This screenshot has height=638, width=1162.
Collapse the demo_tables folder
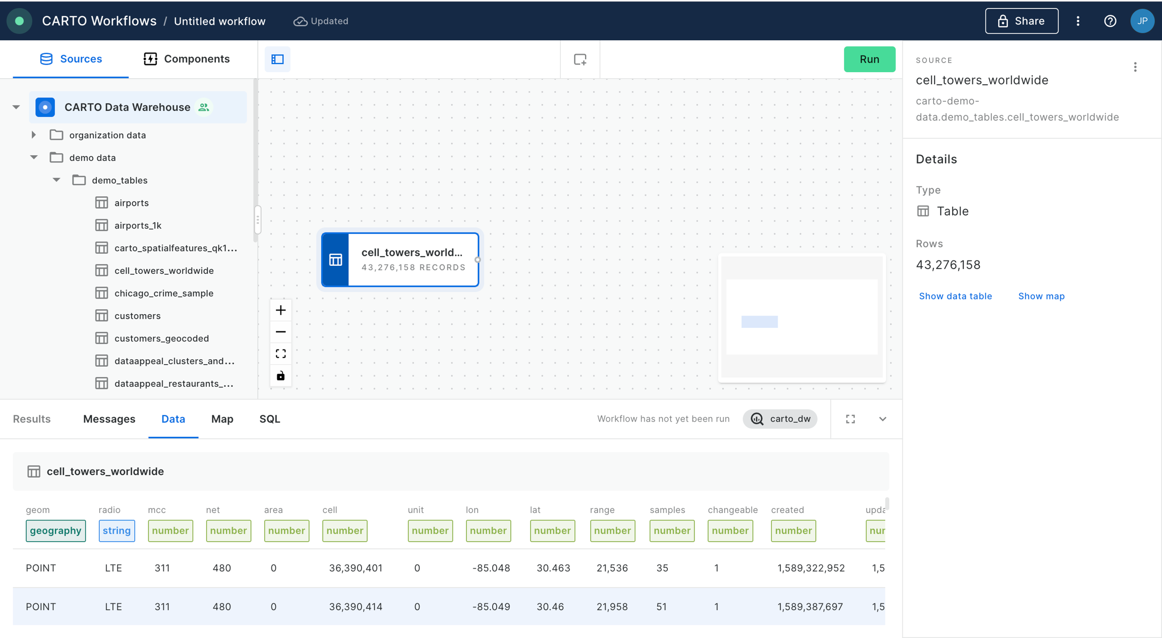(56, 180)
